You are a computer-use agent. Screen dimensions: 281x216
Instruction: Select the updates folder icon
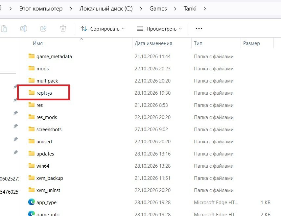[x=32, y=154]
